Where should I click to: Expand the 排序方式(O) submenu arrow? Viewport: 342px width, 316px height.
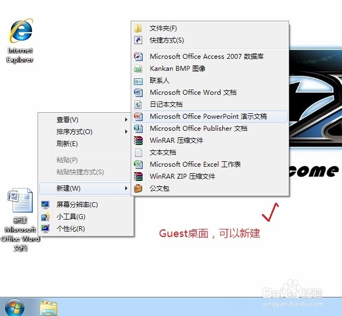[x=126, y=132]
